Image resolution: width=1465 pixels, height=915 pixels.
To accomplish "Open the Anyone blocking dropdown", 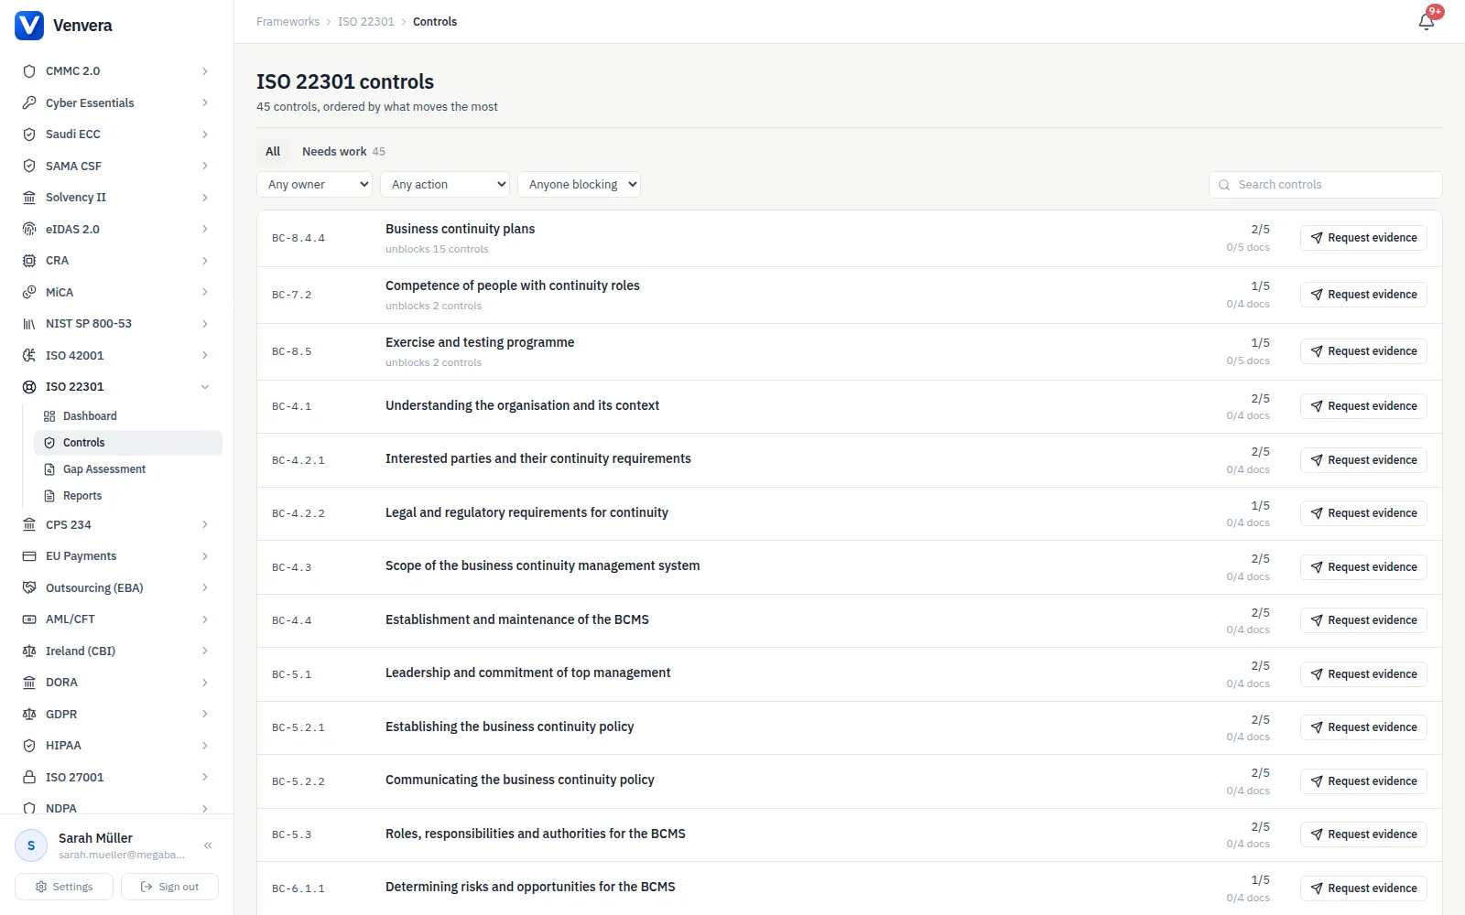I will [x=579, y=184].
